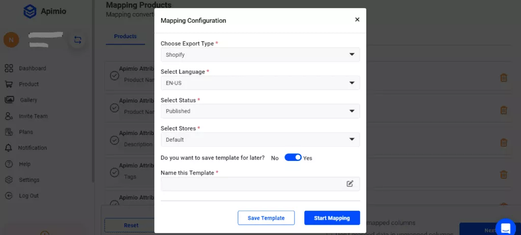Click the edit icon in template name field
This screenshot has width=521, height=235.
[x=350, y=184]
